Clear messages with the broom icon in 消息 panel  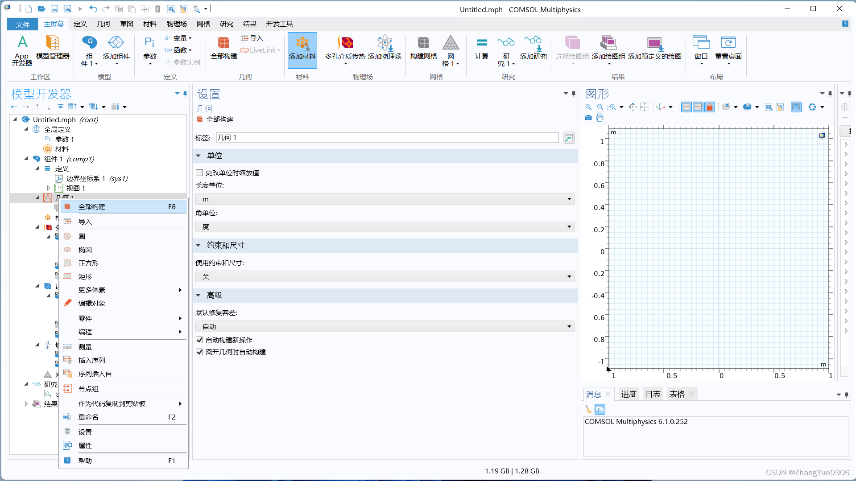tap(588, 409)
